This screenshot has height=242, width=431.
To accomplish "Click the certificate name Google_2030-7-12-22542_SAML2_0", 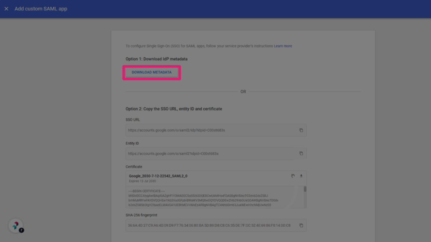I will (x=158, y=176).
